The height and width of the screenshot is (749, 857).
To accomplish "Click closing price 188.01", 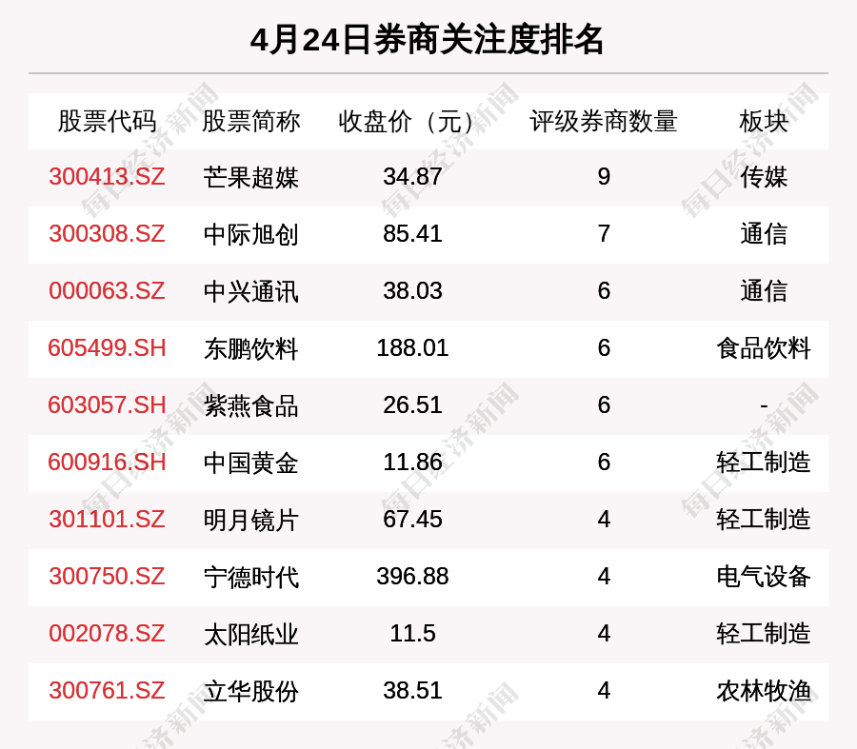I will point(412,348).
